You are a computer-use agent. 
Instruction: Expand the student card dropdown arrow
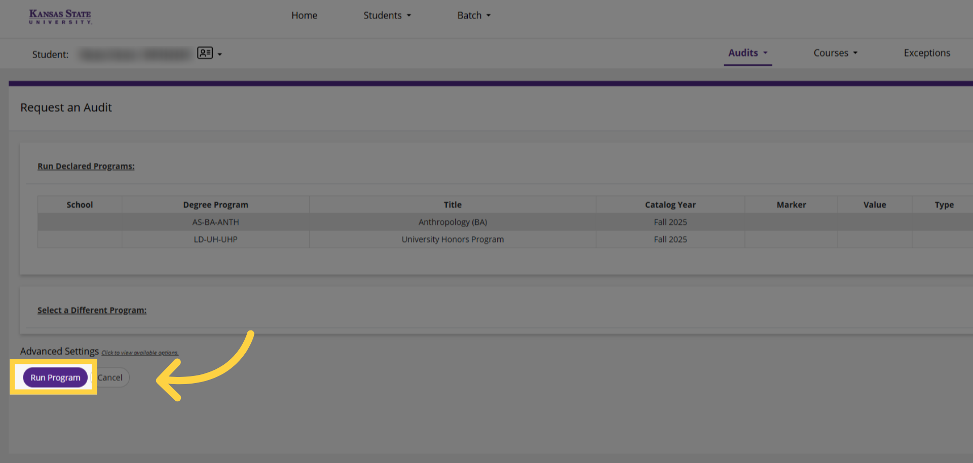219,54
